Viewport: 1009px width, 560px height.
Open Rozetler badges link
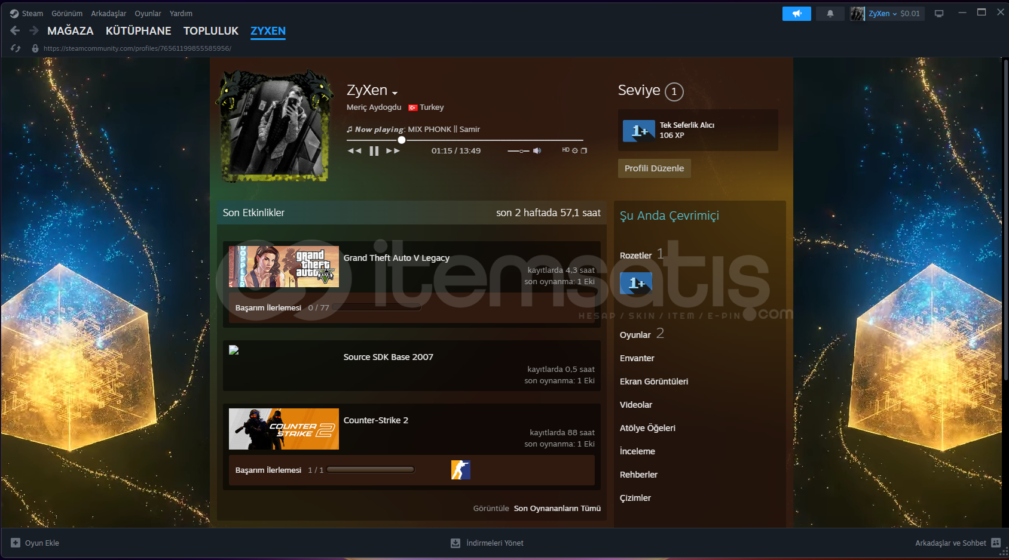click(x=636, y=256)
